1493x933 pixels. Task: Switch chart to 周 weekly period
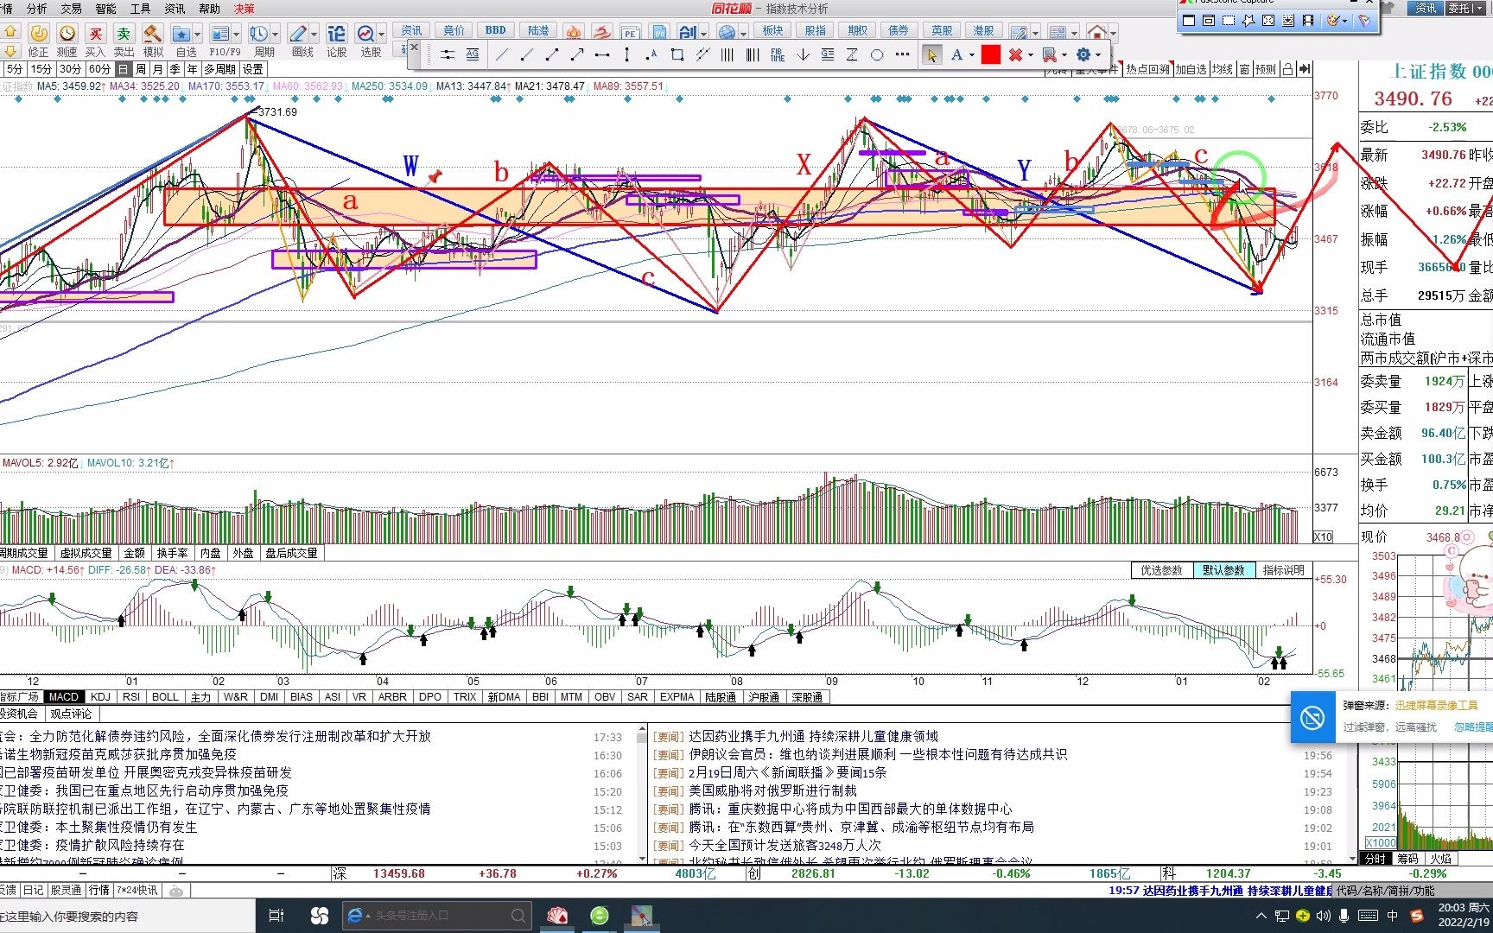[x=141, y=69]
